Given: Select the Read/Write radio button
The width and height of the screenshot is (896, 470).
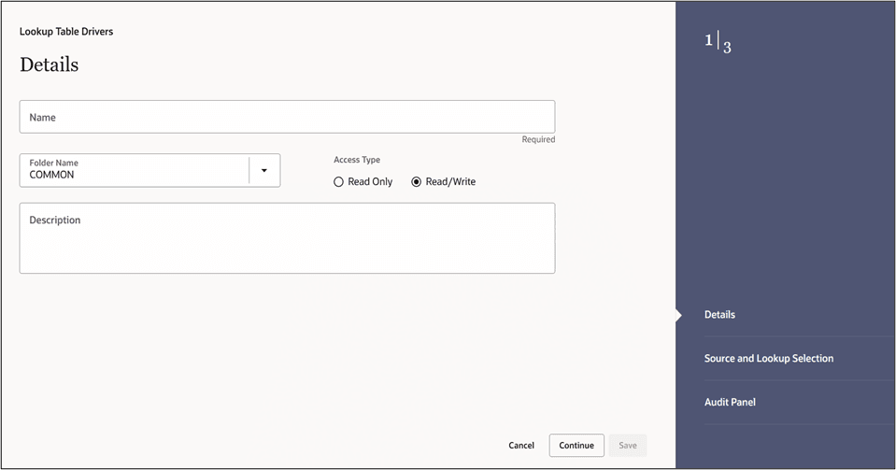Looking at the screenshot, I should 416,182.
